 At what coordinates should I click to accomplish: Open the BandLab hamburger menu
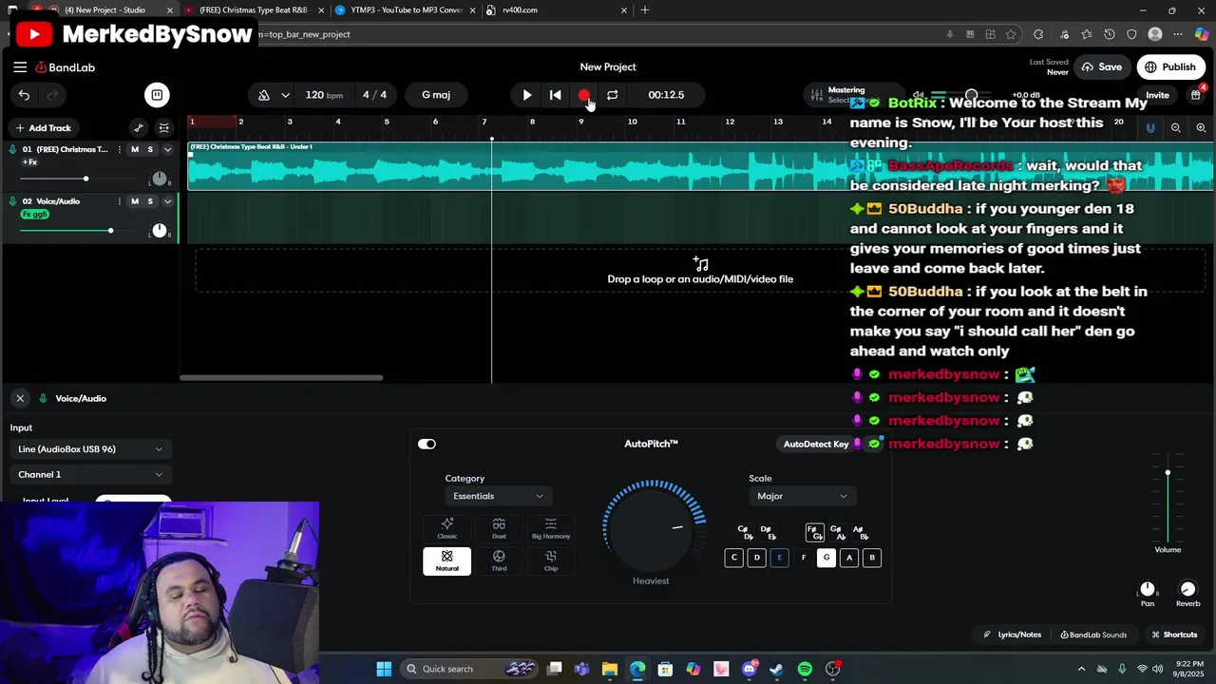20,67
